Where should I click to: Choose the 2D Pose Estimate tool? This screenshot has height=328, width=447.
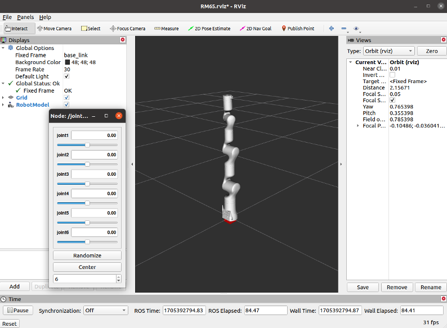[x=209, y=29]
